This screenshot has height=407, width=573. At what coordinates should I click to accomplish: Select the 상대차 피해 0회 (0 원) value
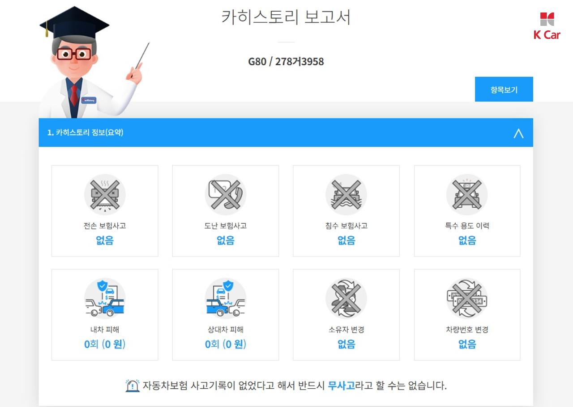click(x=226, y=344)
